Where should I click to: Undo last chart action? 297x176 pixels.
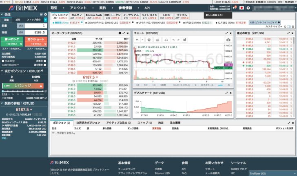point(173,40)
